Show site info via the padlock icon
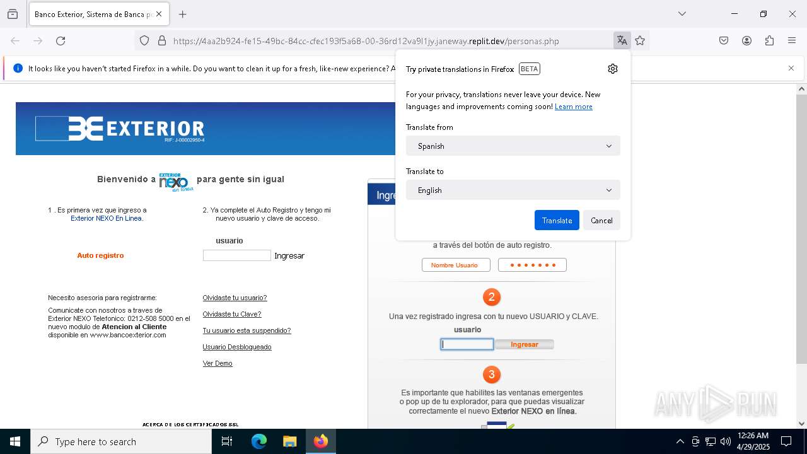Screen dimensions: 807x454 click(x=162, y=41)
